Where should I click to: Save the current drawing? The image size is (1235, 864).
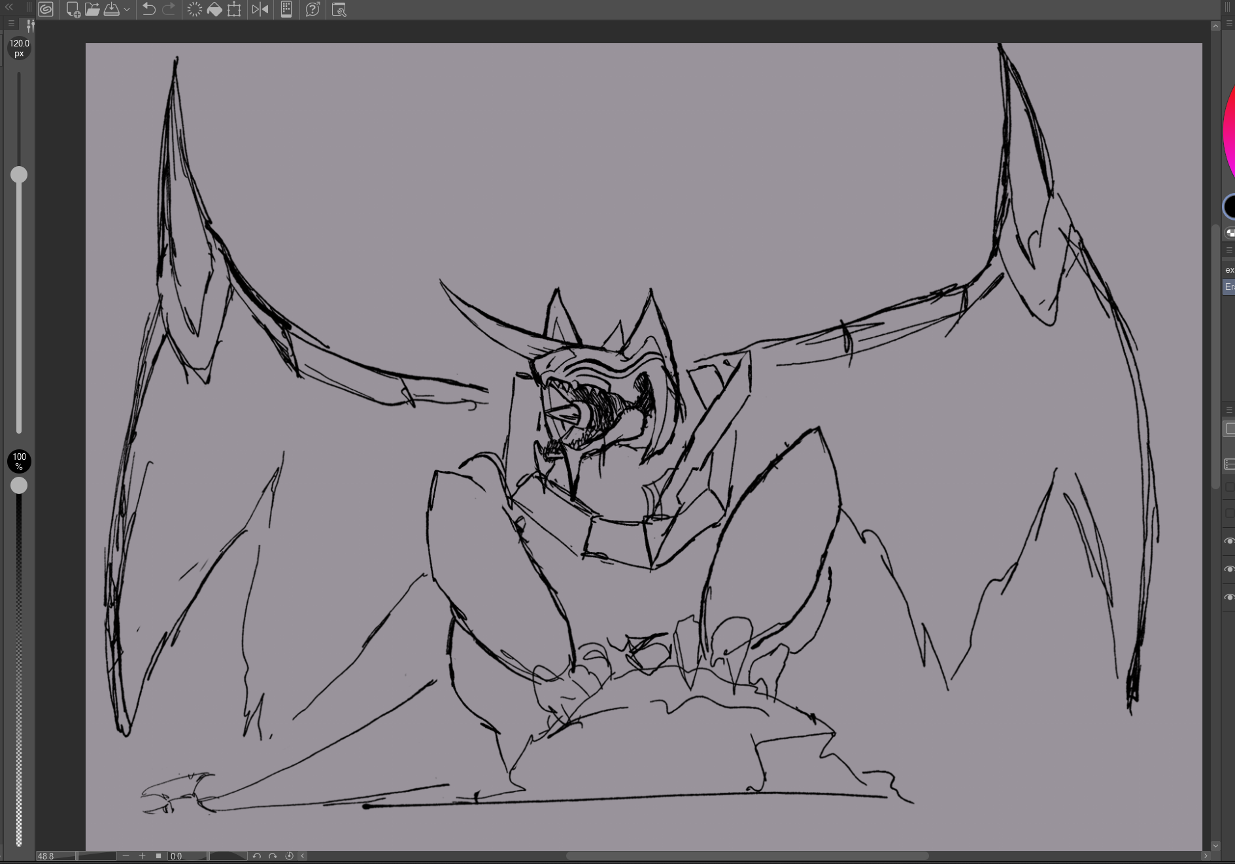(112, 9)
